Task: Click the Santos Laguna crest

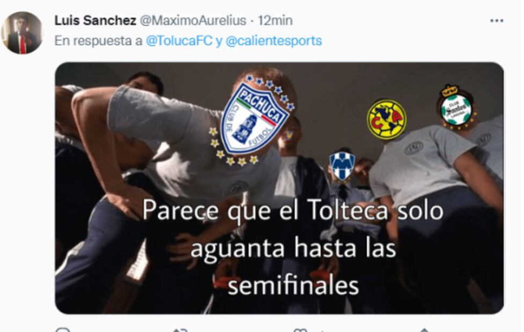Action: (x=456, y=108)
